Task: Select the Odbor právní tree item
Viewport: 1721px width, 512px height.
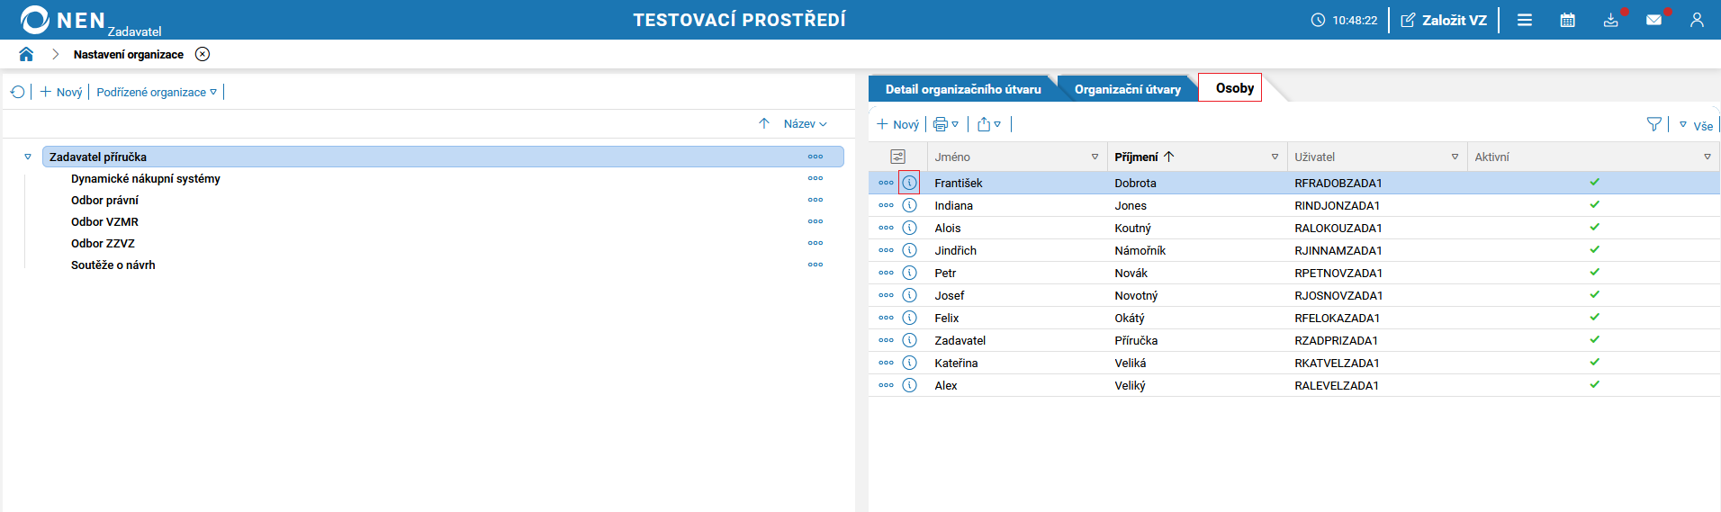Action: pos(104,200)
